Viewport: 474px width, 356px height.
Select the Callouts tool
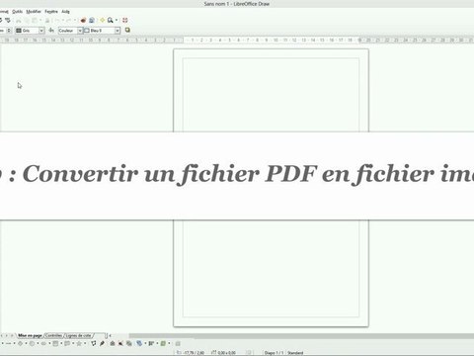click(x=67, y=343)
